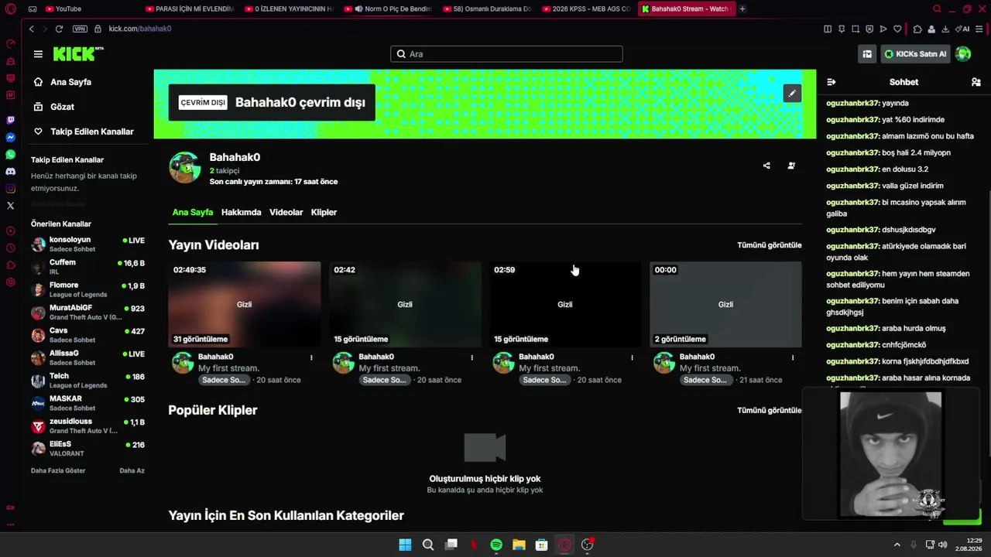Image resolution: width=991 pixels, height=557 pixels.
Task: Open the Kick gift box icon
Action: point(867,54)
